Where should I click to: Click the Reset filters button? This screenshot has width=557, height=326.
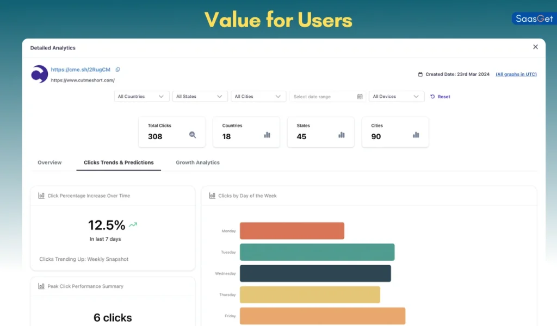[x=440, y=96]
